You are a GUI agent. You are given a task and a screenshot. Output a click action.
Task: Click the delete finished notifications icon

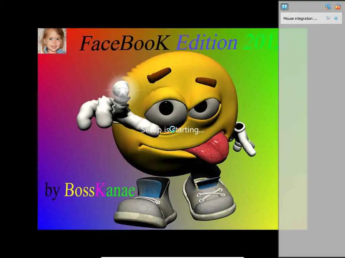click(x=338, y=7)
